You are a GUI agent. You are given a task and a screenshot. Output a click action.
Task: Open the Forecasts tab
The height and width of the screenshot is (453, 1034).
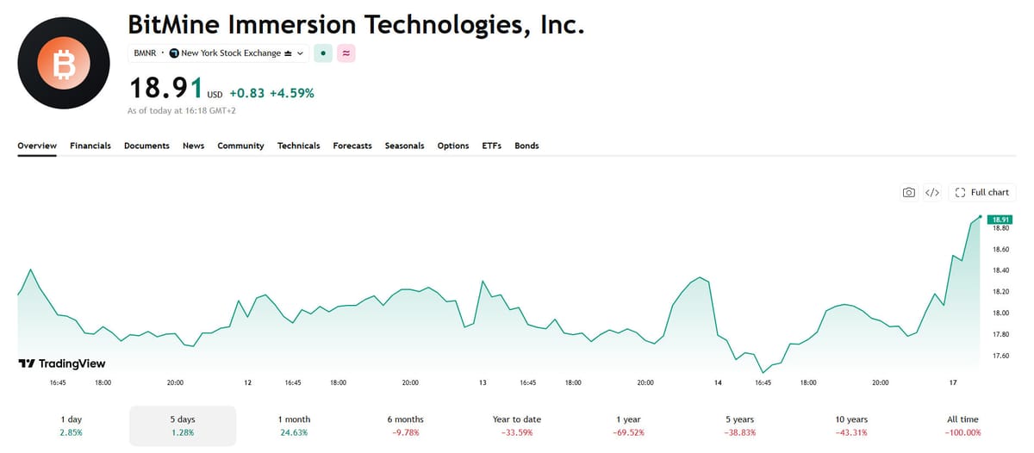coord(352,146)
